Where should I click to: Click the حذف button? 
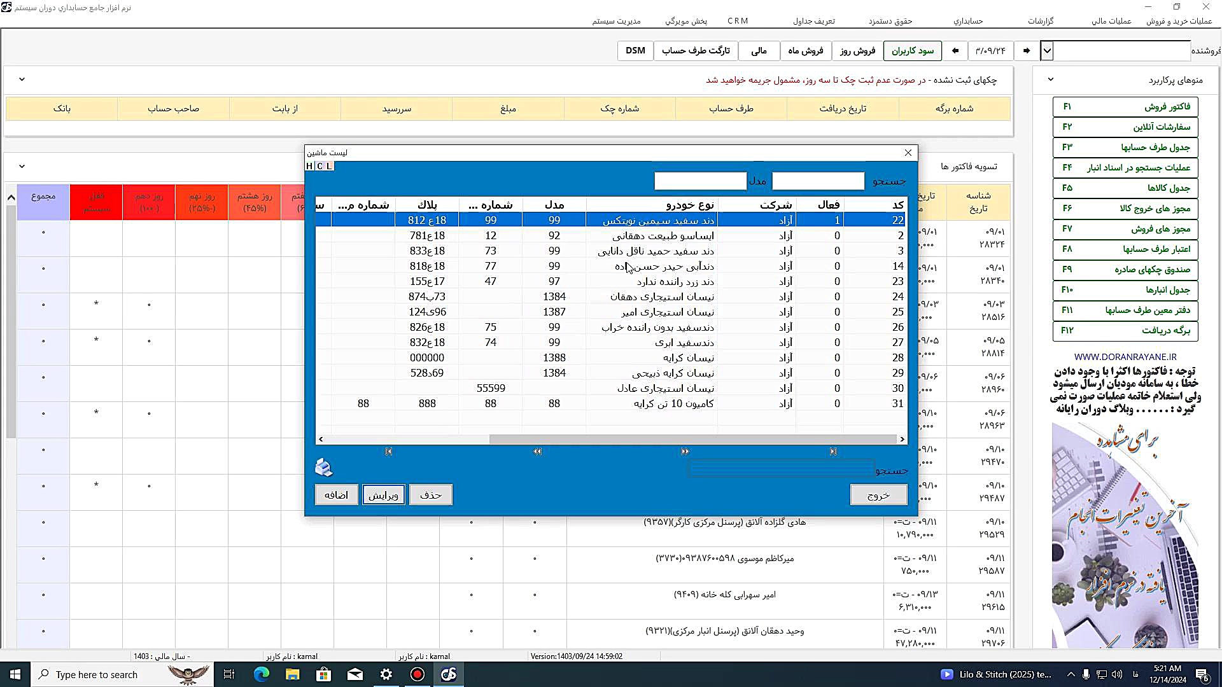[x=431, y=495]
